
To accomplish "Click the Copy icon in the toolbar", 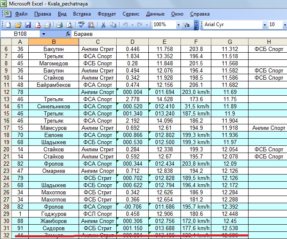I will pos(113,25).
